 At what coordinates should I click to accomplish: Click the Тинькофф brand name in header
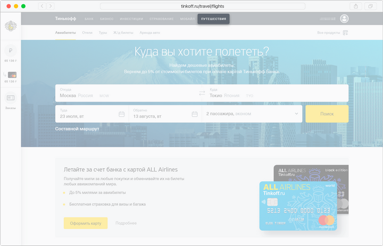pyautogui.click(x=65, y=19)
